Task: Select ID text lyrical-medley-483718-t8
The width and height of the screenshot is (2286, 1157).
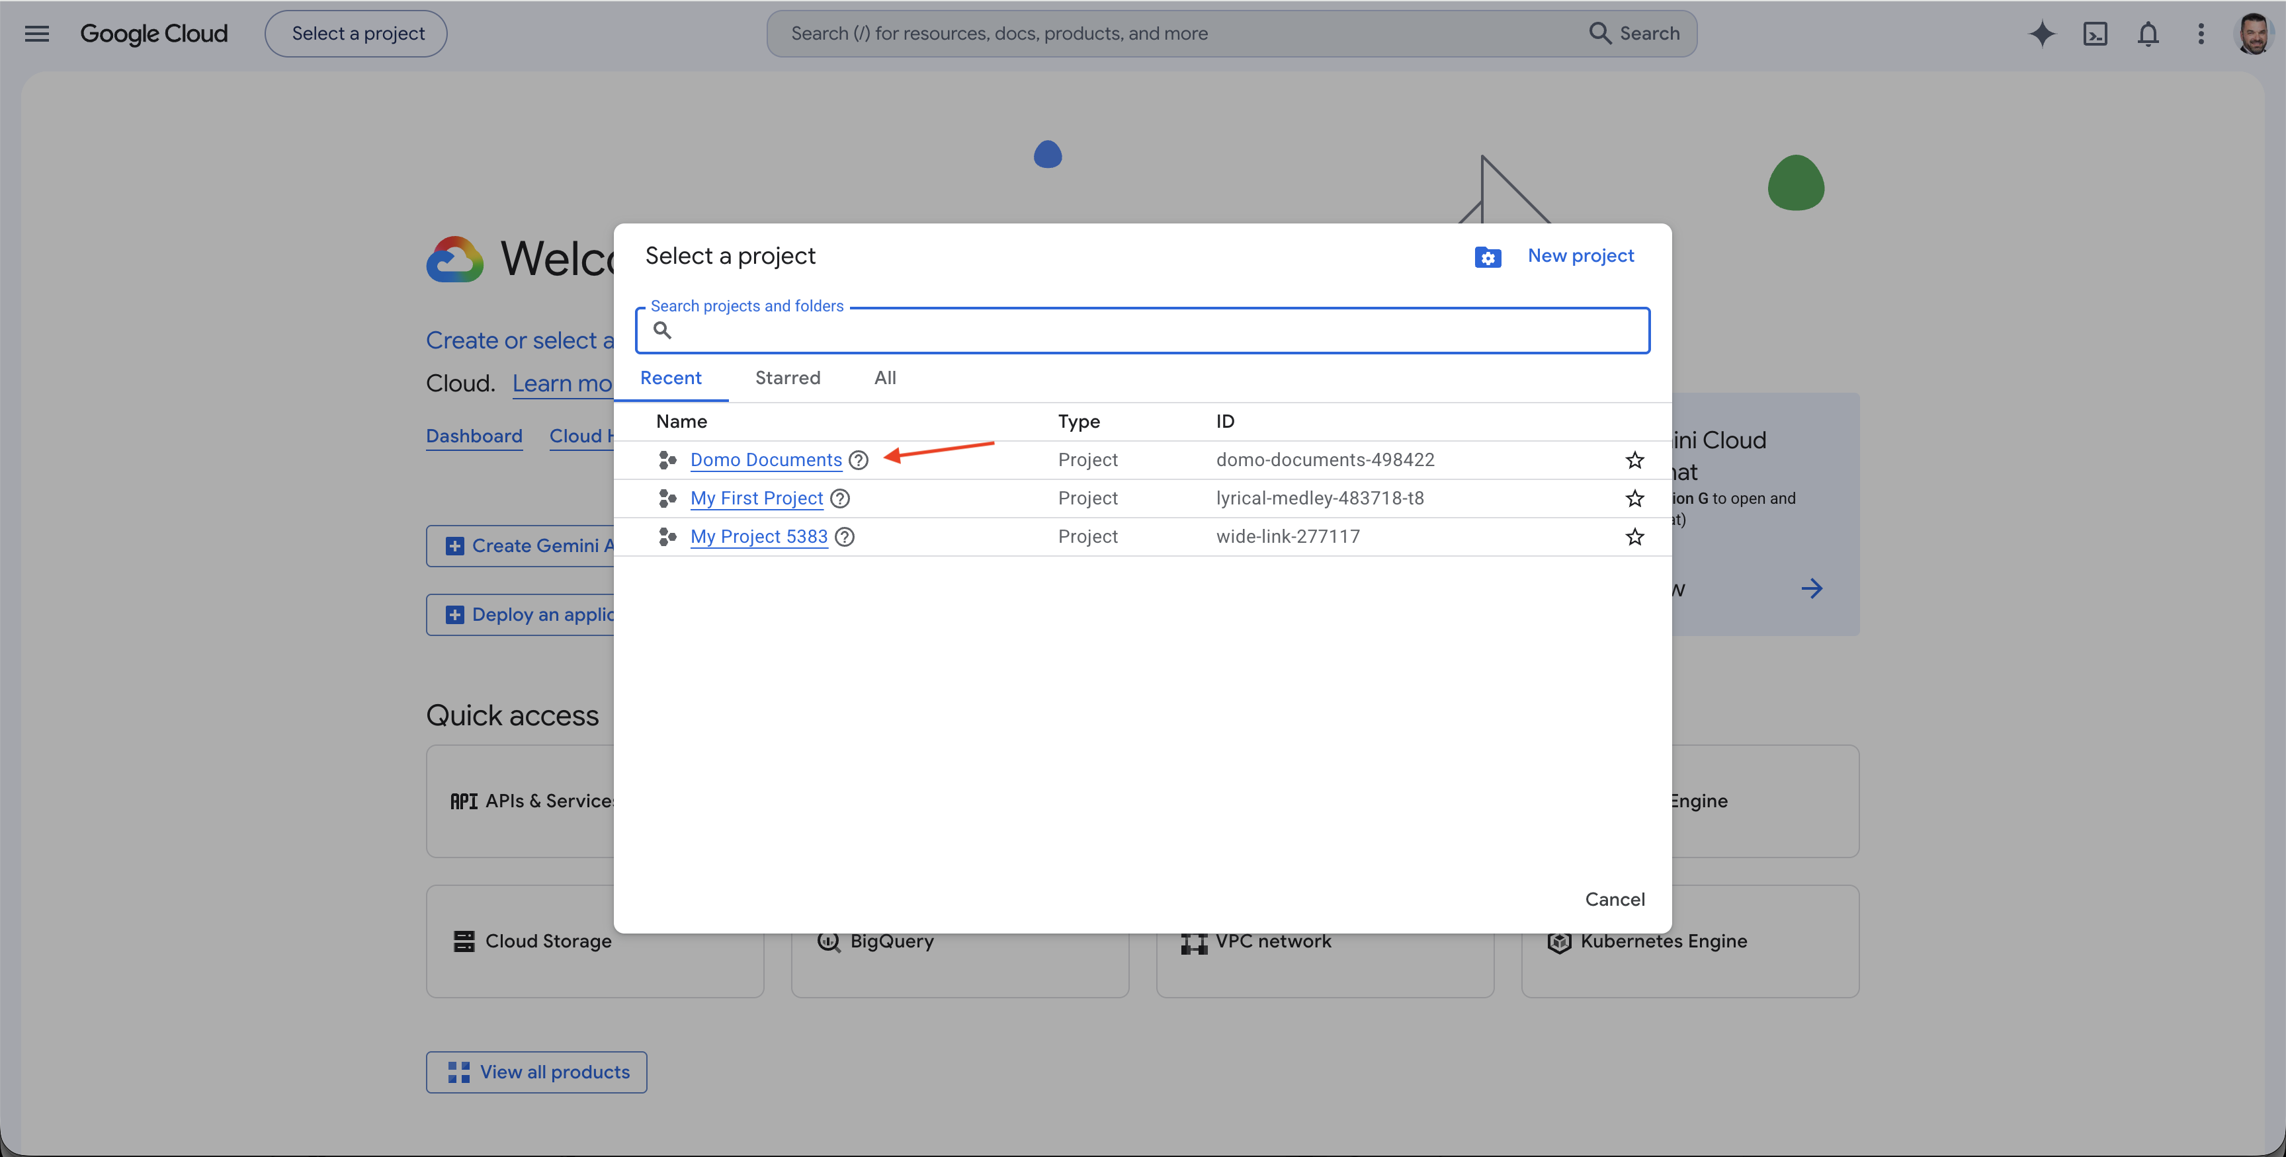Action: (1320, 499)
